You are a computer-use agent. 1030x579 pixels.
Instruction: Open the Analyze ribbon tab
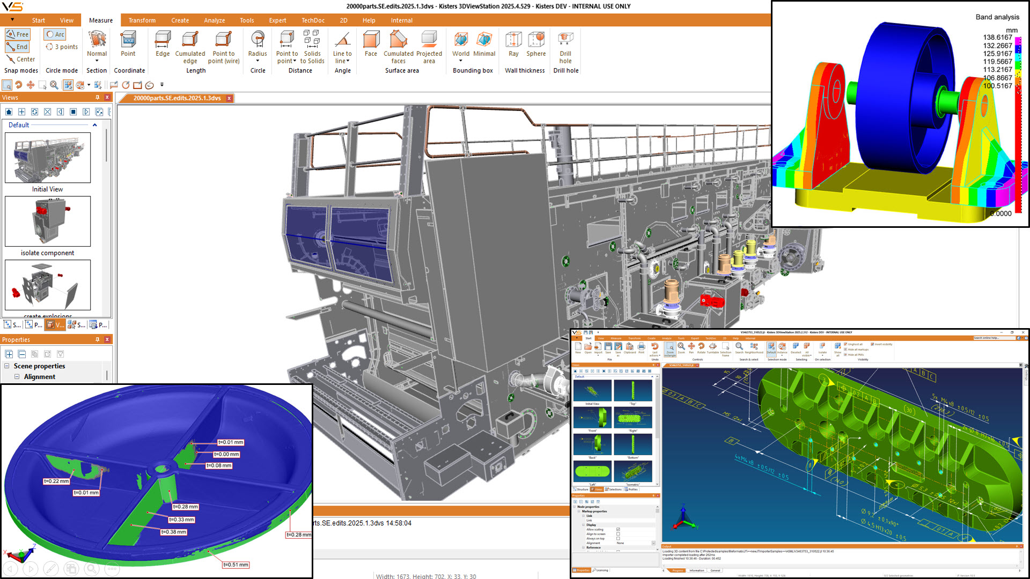(214, 20)
